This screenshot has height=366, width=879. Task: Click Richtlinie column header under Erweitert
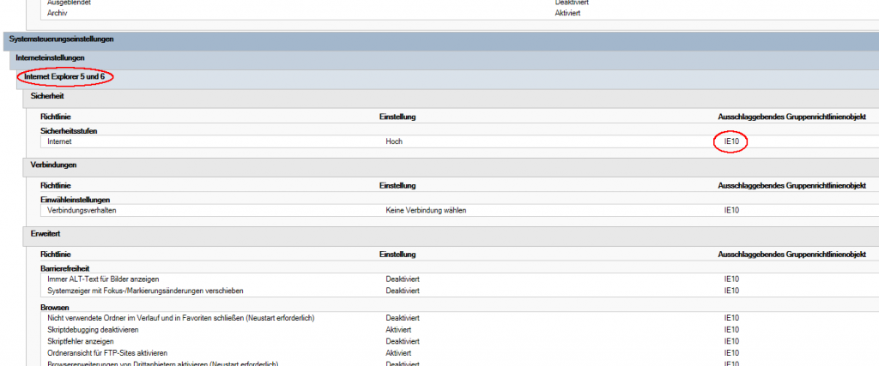56,255
